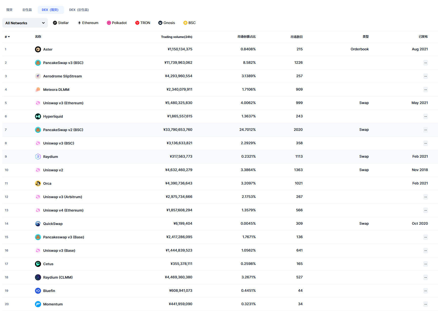Image resolution: width=438 pixels, height=311 pixels.
Task: Open the Aster exchange name link
Action: [48, 49]
